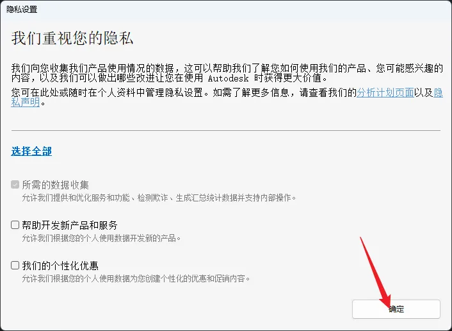Click the greyed 所需的数据收集 checkbox
This screenshot has width=452, height=331.
(x=15, y=185)
